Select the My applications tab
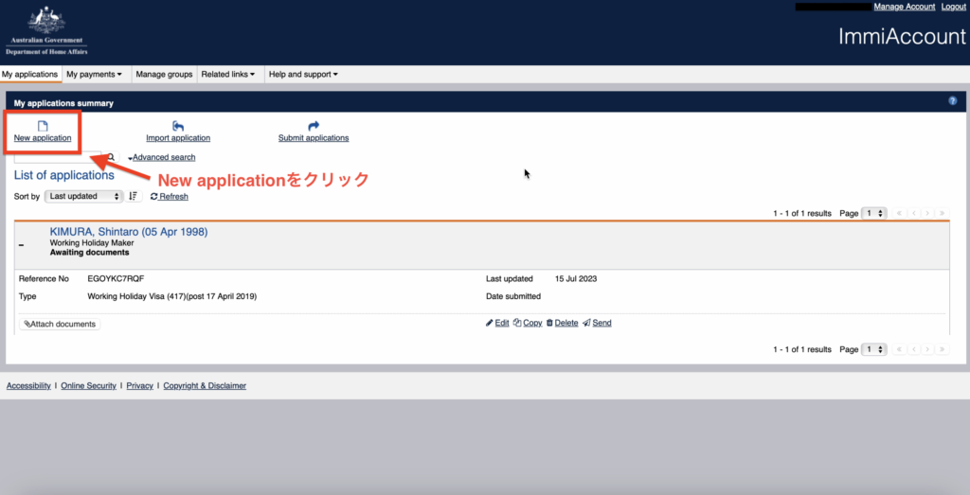Screen dimensions: 970x495 30,74
